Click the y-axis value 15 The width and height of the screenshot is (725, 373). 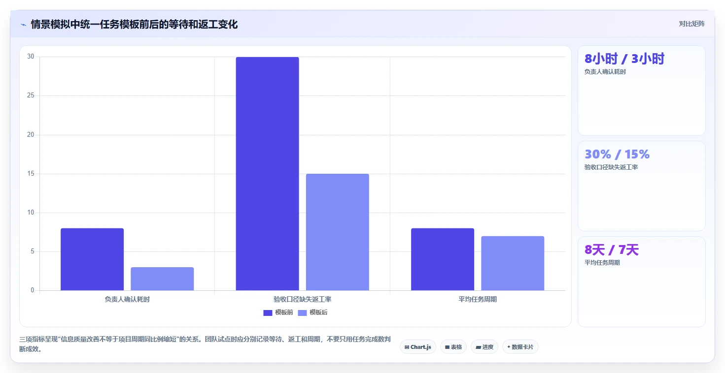pyautogui.click(x=31, y=174)
